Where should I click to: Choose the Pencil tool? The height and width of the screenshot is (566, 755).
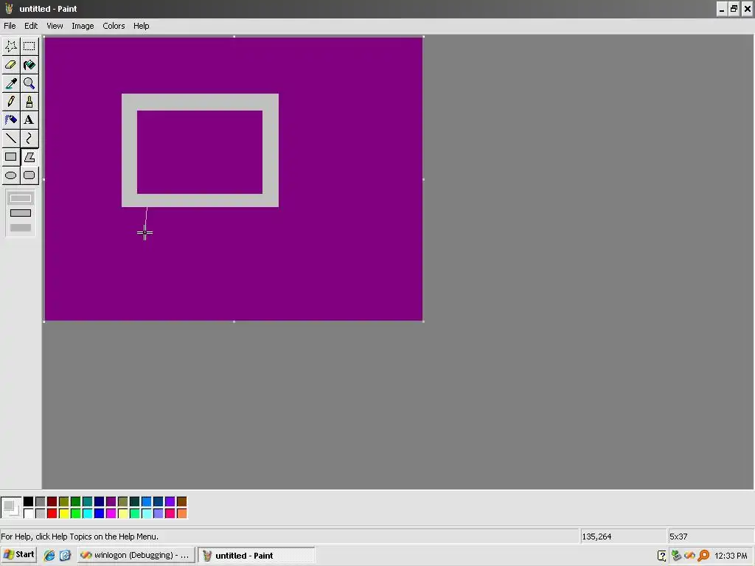click(x=11, y=102)
